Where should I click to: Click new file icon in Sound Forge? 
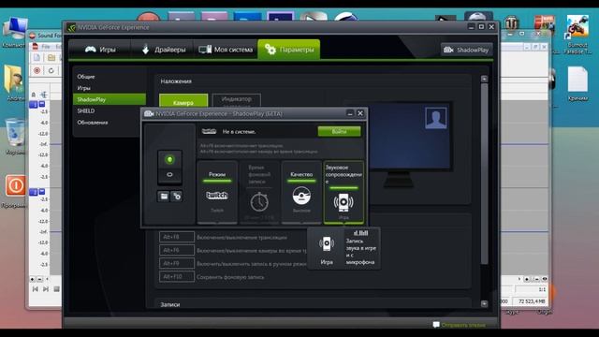pyautogui.click(x=37, y=58)
